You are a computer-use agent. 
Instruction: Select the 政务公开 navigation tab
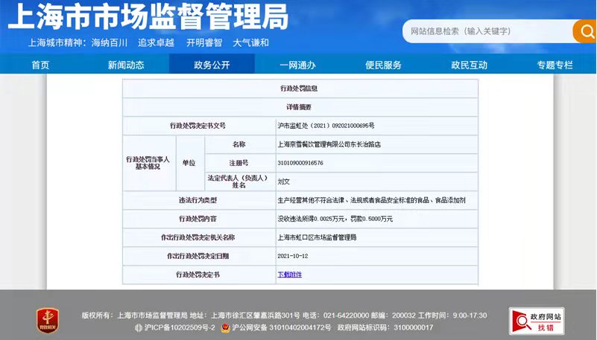(212, 65)
